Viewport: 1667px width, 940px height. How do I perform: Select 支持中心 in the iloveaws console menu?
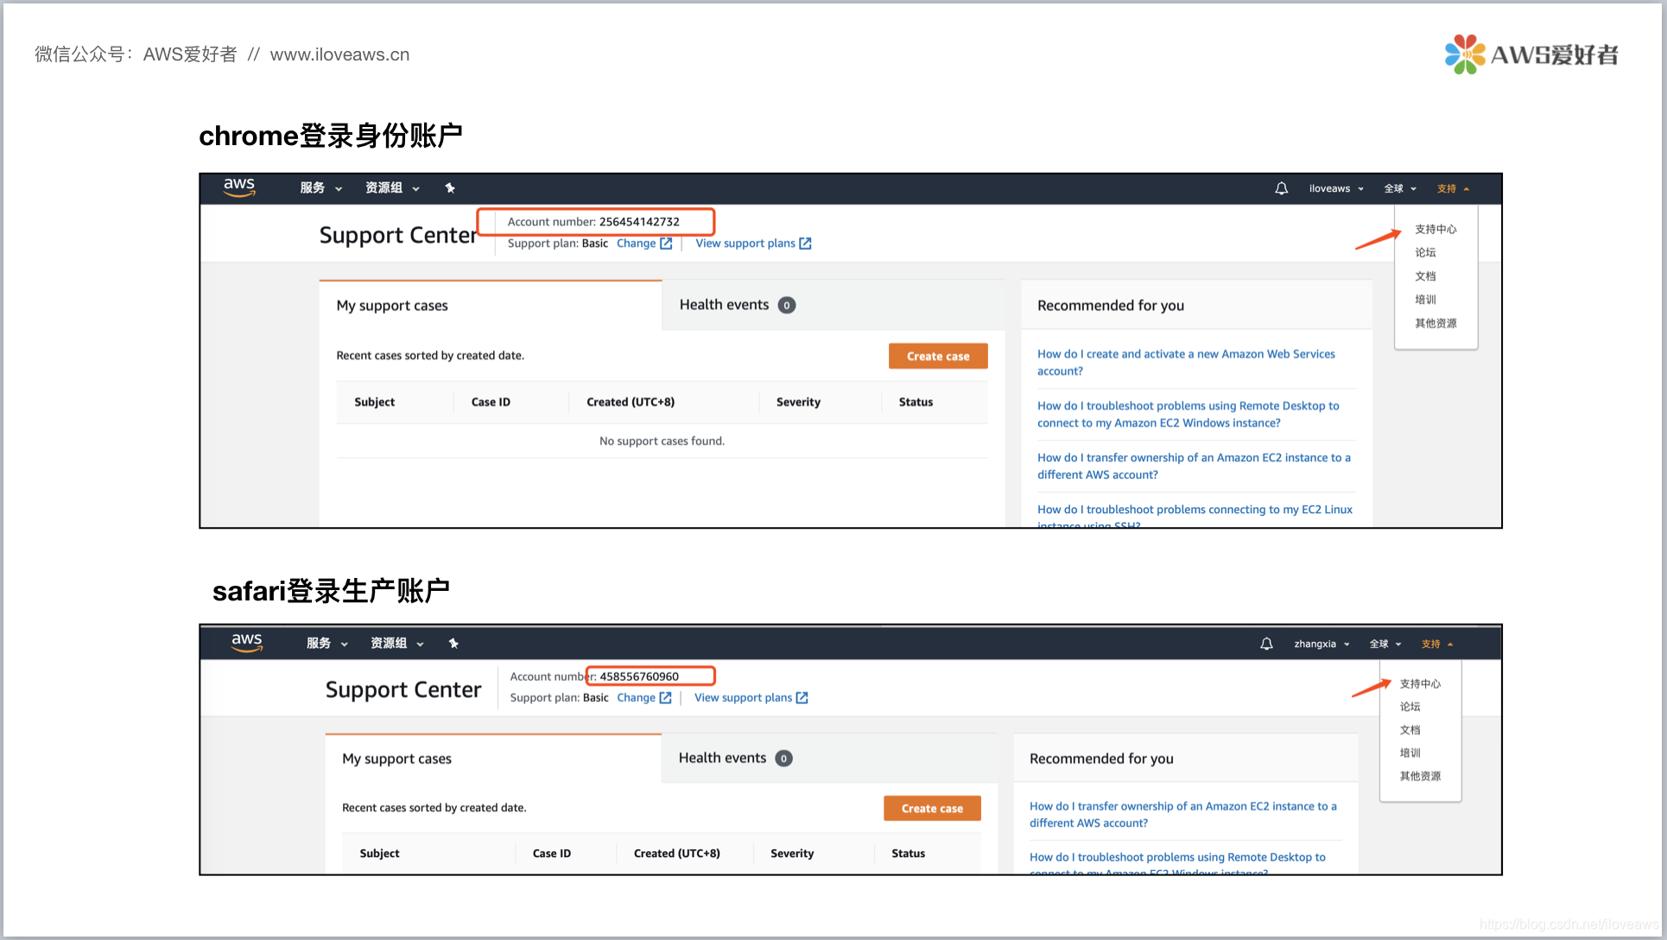1436,229
